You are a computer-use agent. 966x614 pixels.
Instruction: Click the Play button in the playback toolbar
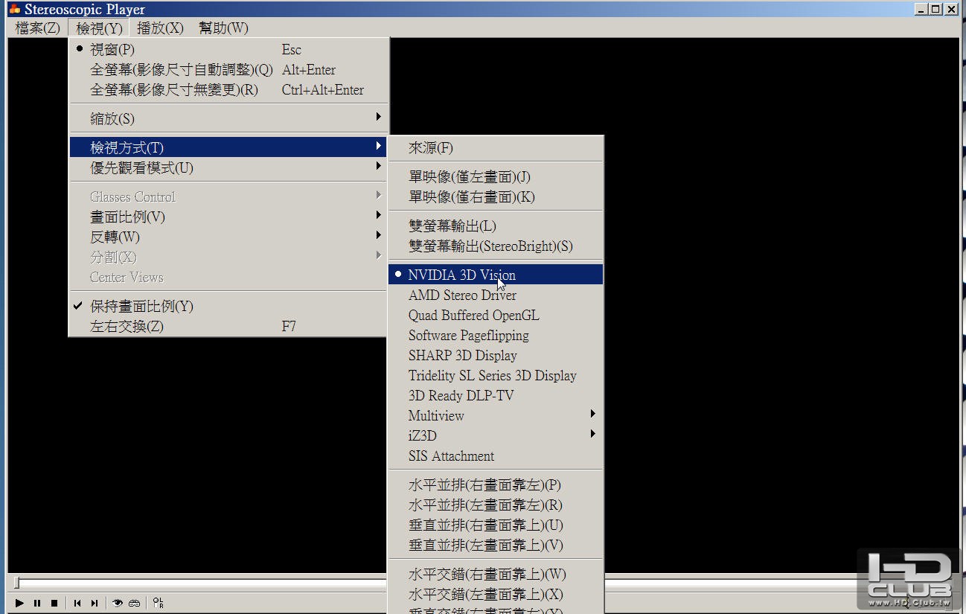tap(19, 603)
